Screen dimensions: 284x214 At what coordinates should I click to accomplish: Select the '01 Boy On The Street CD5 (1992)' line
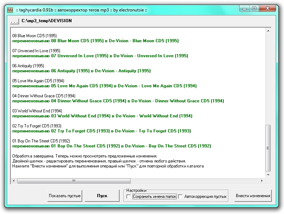41,141
